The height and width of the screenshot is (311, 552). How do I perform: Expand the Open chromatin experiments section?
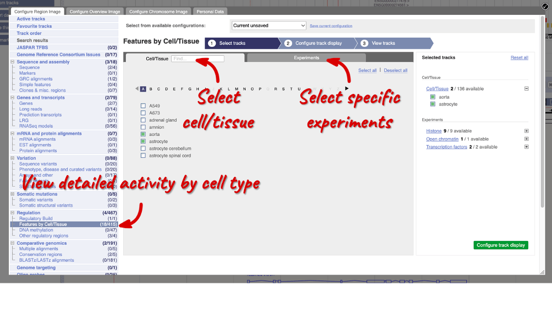526,139
